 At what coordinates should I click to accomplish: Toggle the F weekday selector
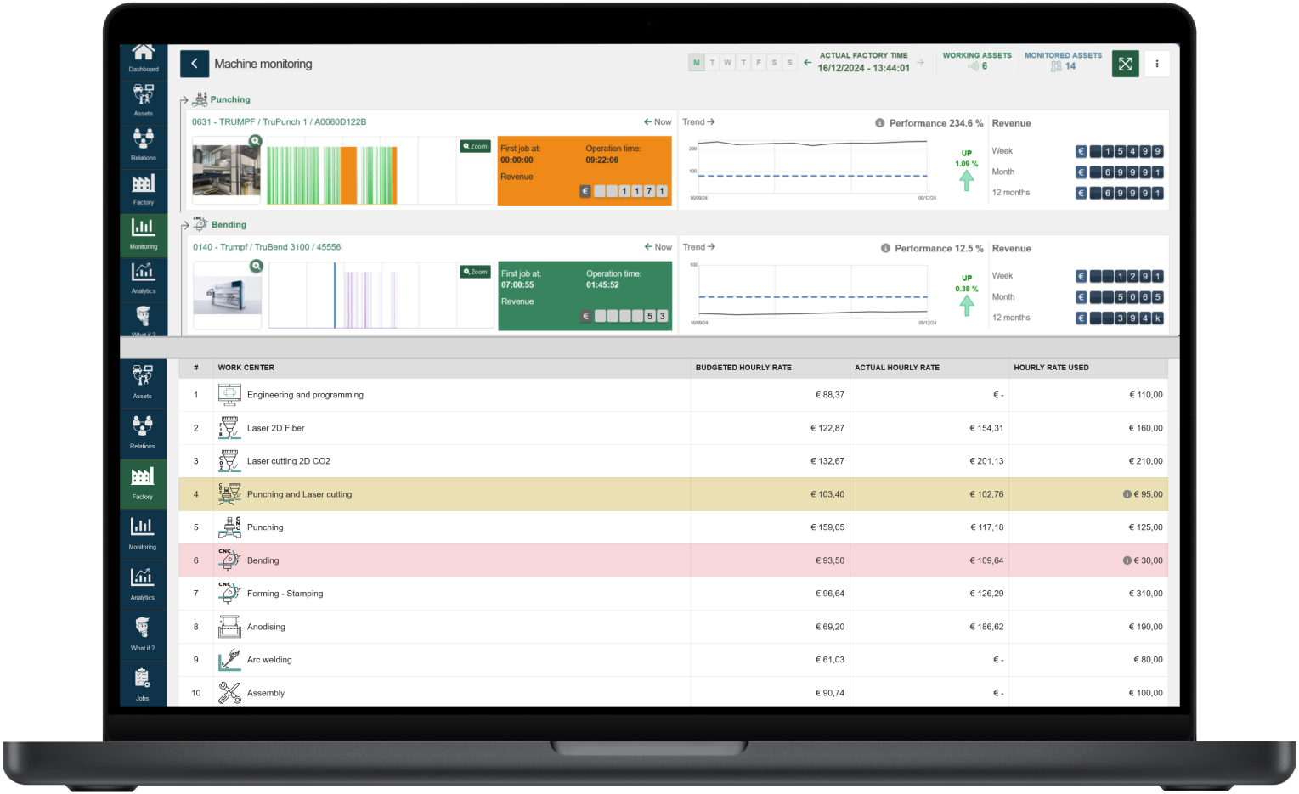pyautogui.click(x=759, y=63)
